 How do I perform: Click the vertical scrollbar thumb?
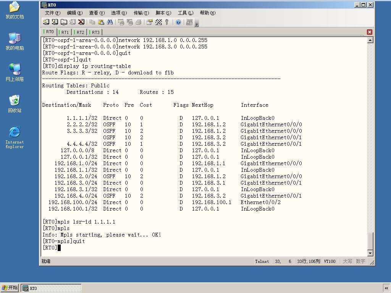coord(370,241)
